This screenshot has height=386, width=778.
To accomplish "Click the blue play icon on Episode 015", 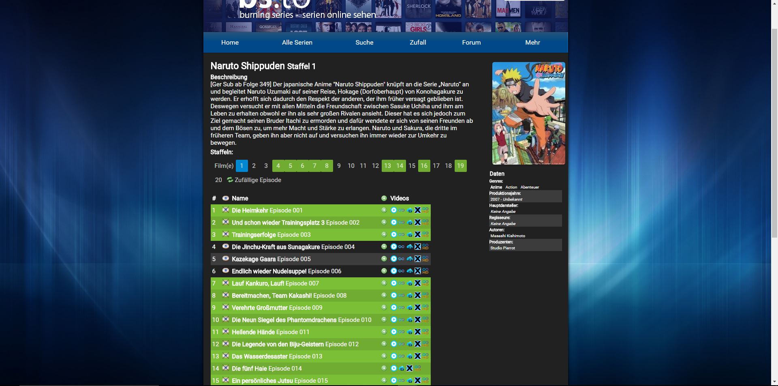I will coord(393,380).
